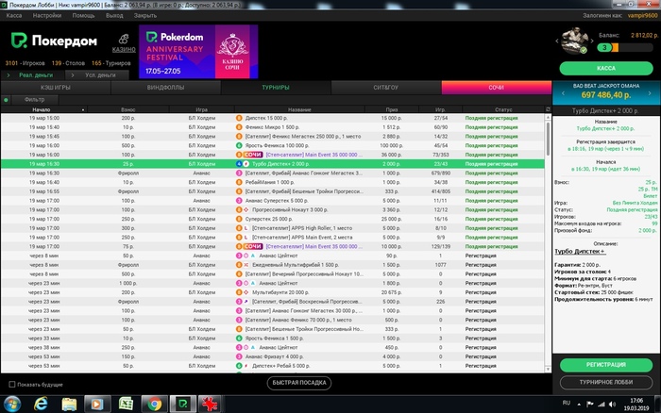Show previous avatar with left arrow
The height and width of the screenshot is (413, 661).
coord(557,41)
